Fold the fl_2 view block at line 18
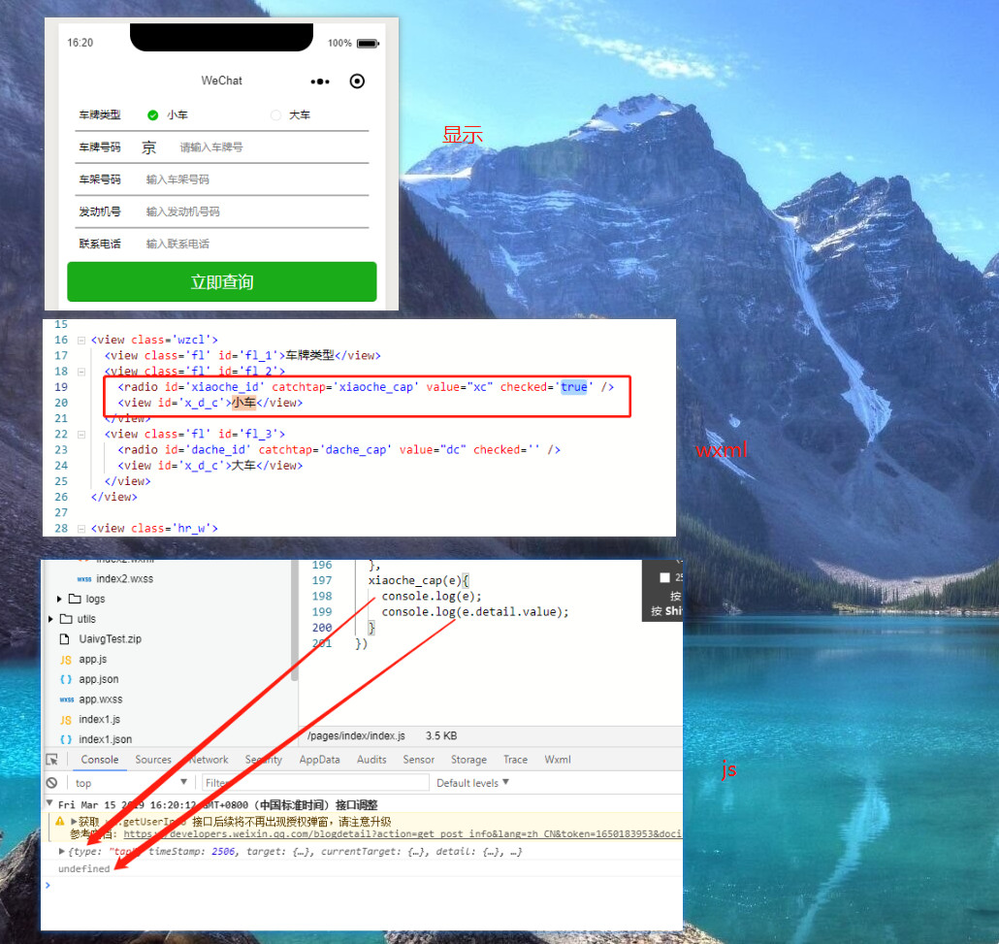Screen dimensions: 999x944 (x=81, y=372)
